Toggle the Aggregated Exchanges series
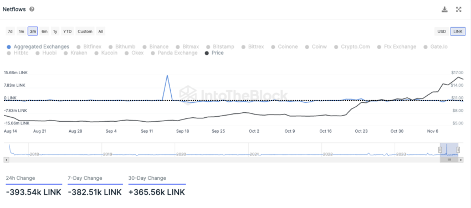 point(38,47)
